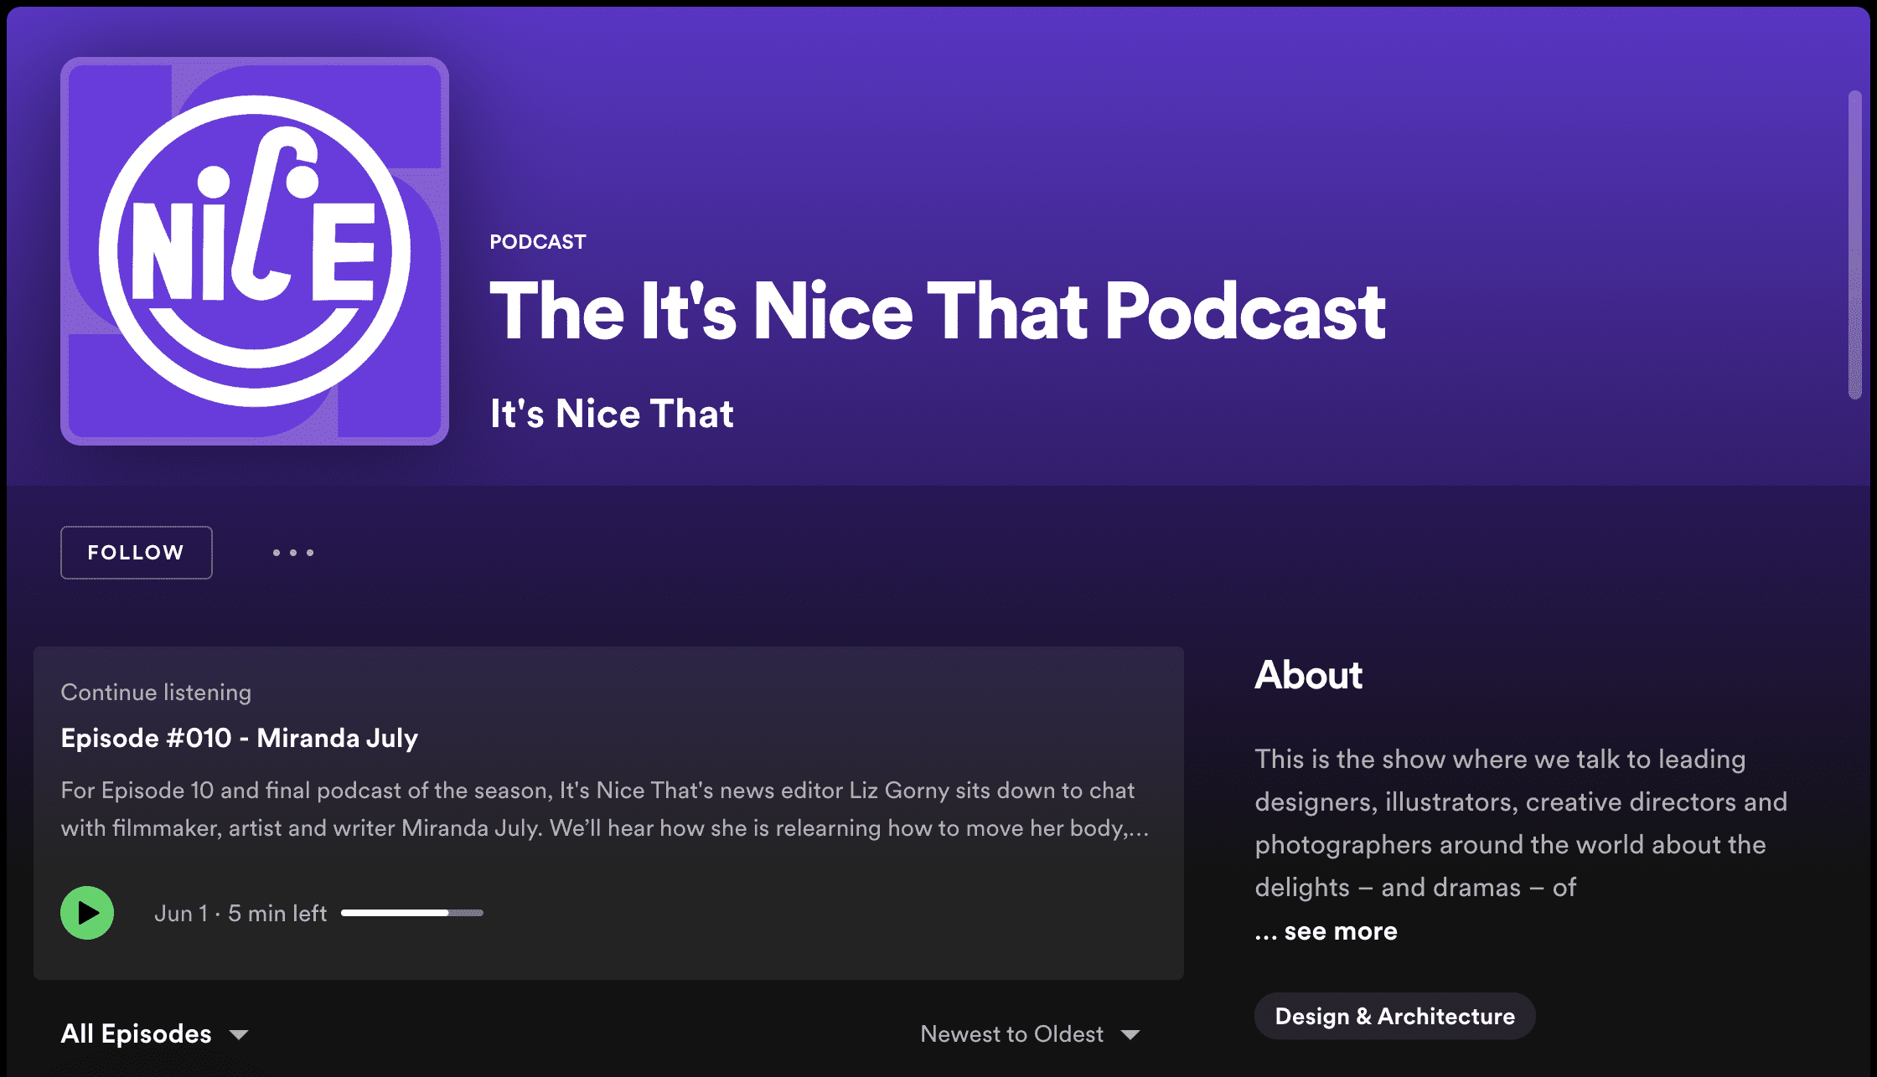Click the PODCAST type label
Viewport: 1877px width, 1077px height.
coord(538,242)
